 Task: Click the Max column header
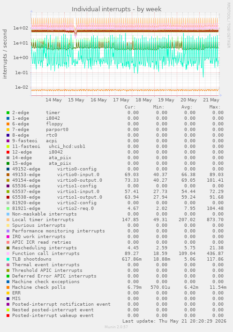pos(215,107)
